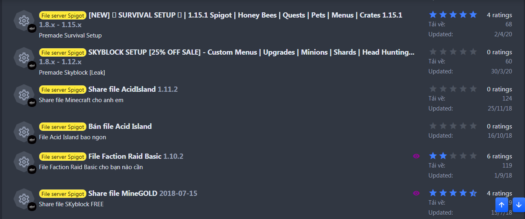Click gear icon beside SURVIVAL SETUP resource
The height and width of the screenshot is (219, 525).
coord(24,21)
